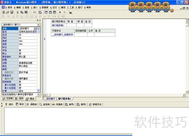Switch to the _启动窗口 editor tab
The image size is (189, 136).
pyautogui.click(x=50, y=99)
